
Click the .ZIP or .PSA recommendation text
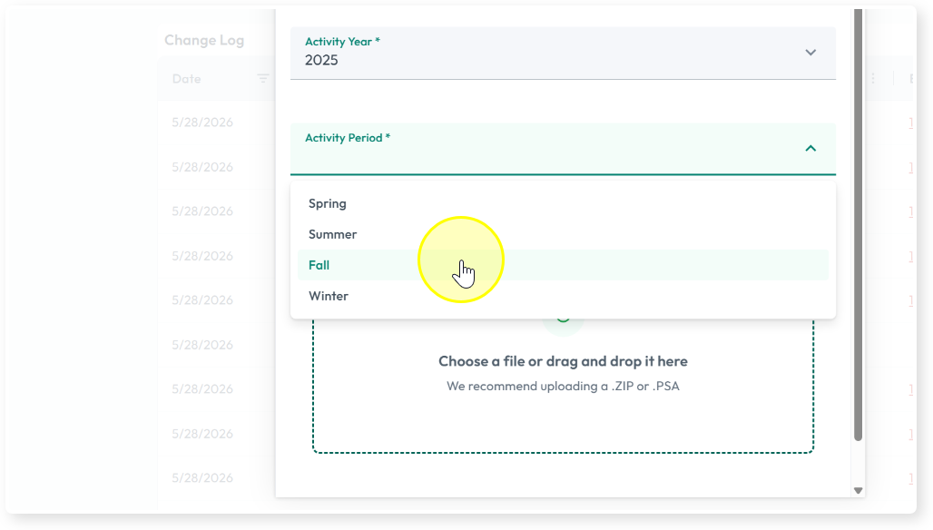563,386
